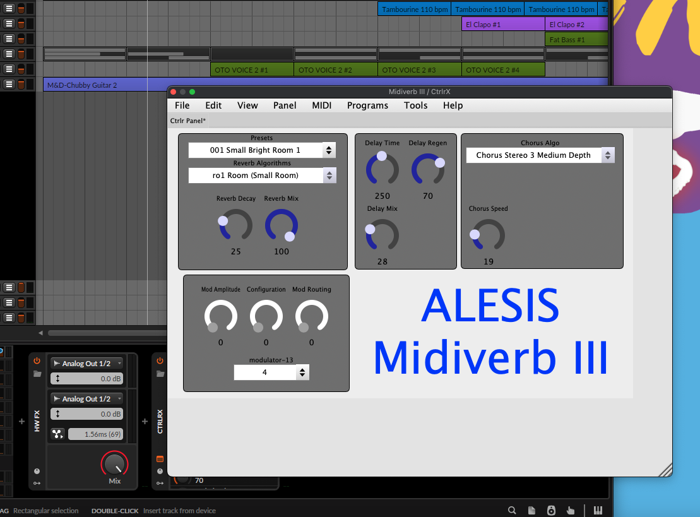Click the arranger horizontal scrollbar
The height and width of the screenshot is (517, 700).
107,333
